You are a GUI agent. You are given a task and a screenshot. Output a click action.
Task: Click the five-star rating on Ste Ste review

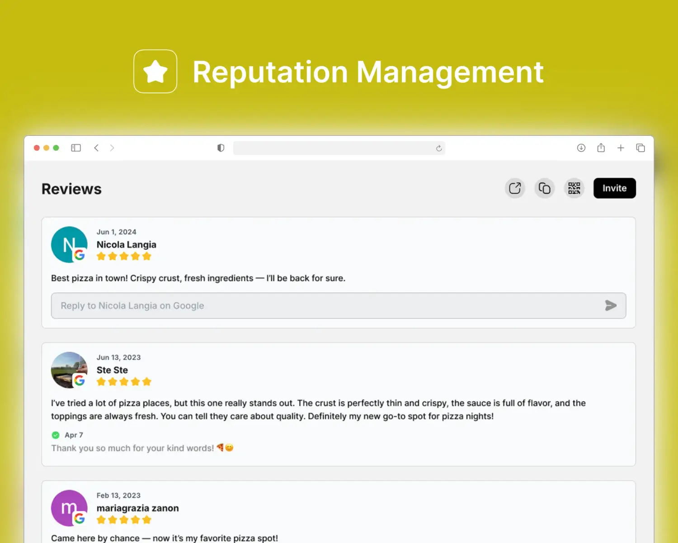tap(124, 382)
